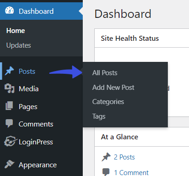Click the comment bubble icon beside 1 Comment
This screenshot has width=189, height=176.
pyautogui.click(x=106, y=172)
